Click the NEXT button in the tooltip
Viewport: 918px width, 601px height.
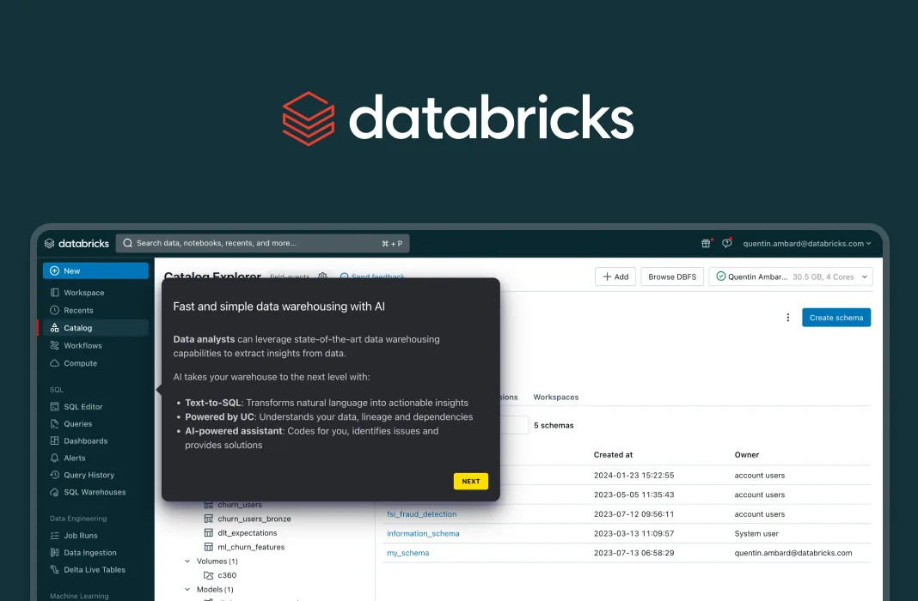[x=471, y=481]
